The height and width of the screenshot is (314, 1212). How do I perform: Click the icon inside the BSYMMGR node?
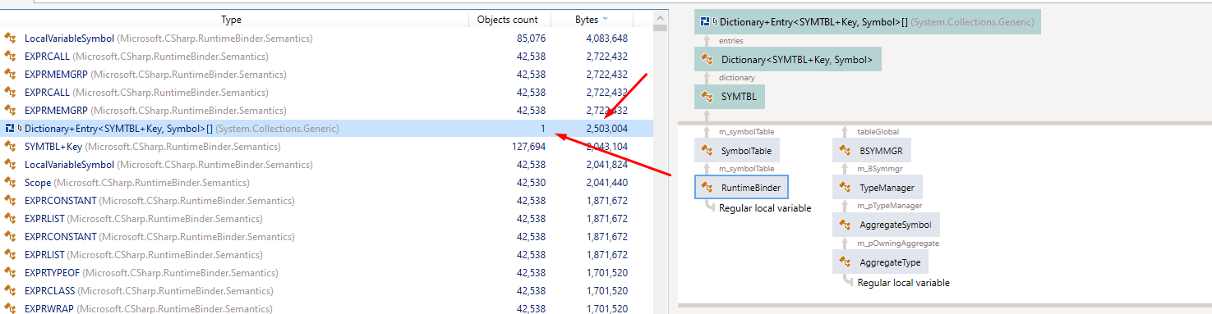pos(845,151)
